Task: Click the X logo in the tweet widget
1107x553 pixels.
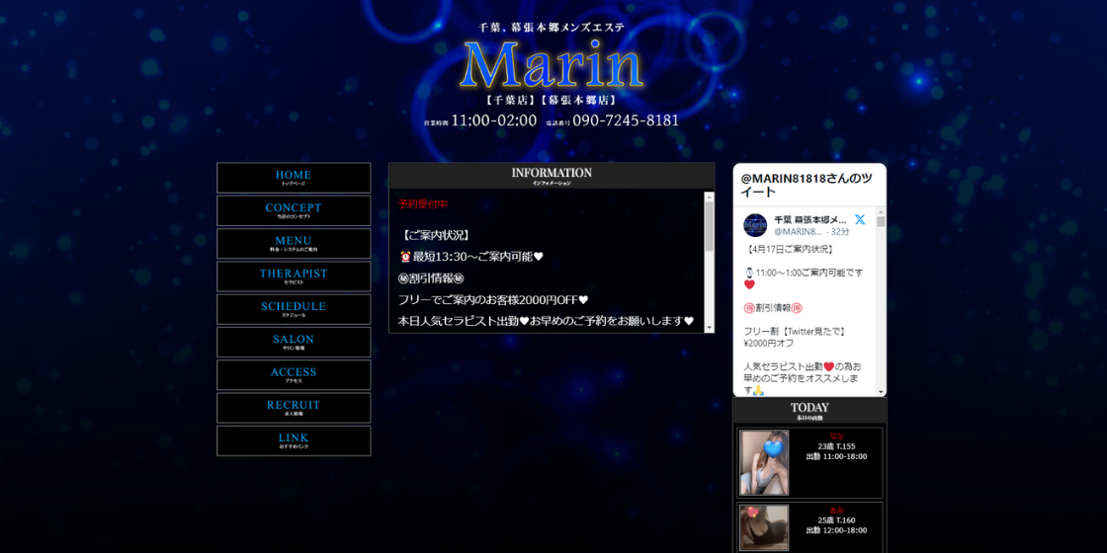Action: 860,219
